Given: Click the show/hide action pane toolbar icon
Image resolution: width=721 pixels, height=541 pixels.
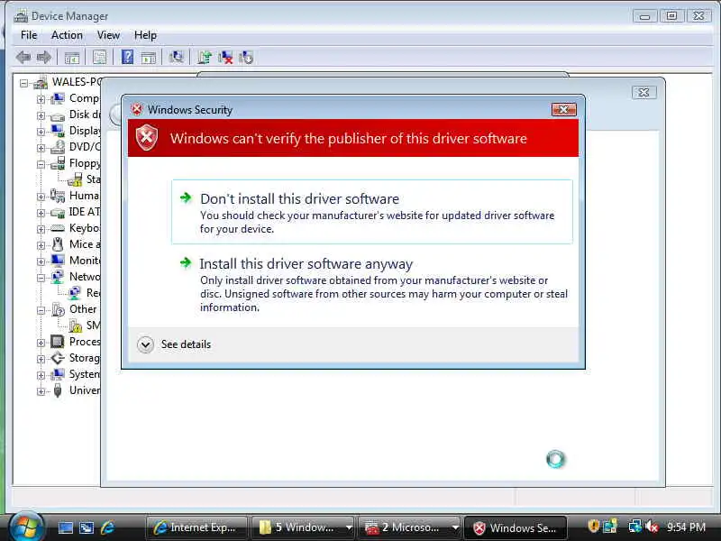Looking at the screenshot, I should click(148, 58).
